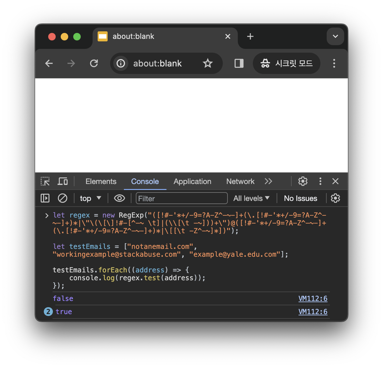Open Chrome's three-dot menu
This screenshot has height=368, width=383.
click(334, 64)
